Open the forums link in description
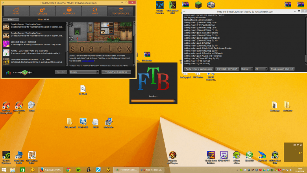This screenshot has height=173, width=307. (x=88, y=61)
